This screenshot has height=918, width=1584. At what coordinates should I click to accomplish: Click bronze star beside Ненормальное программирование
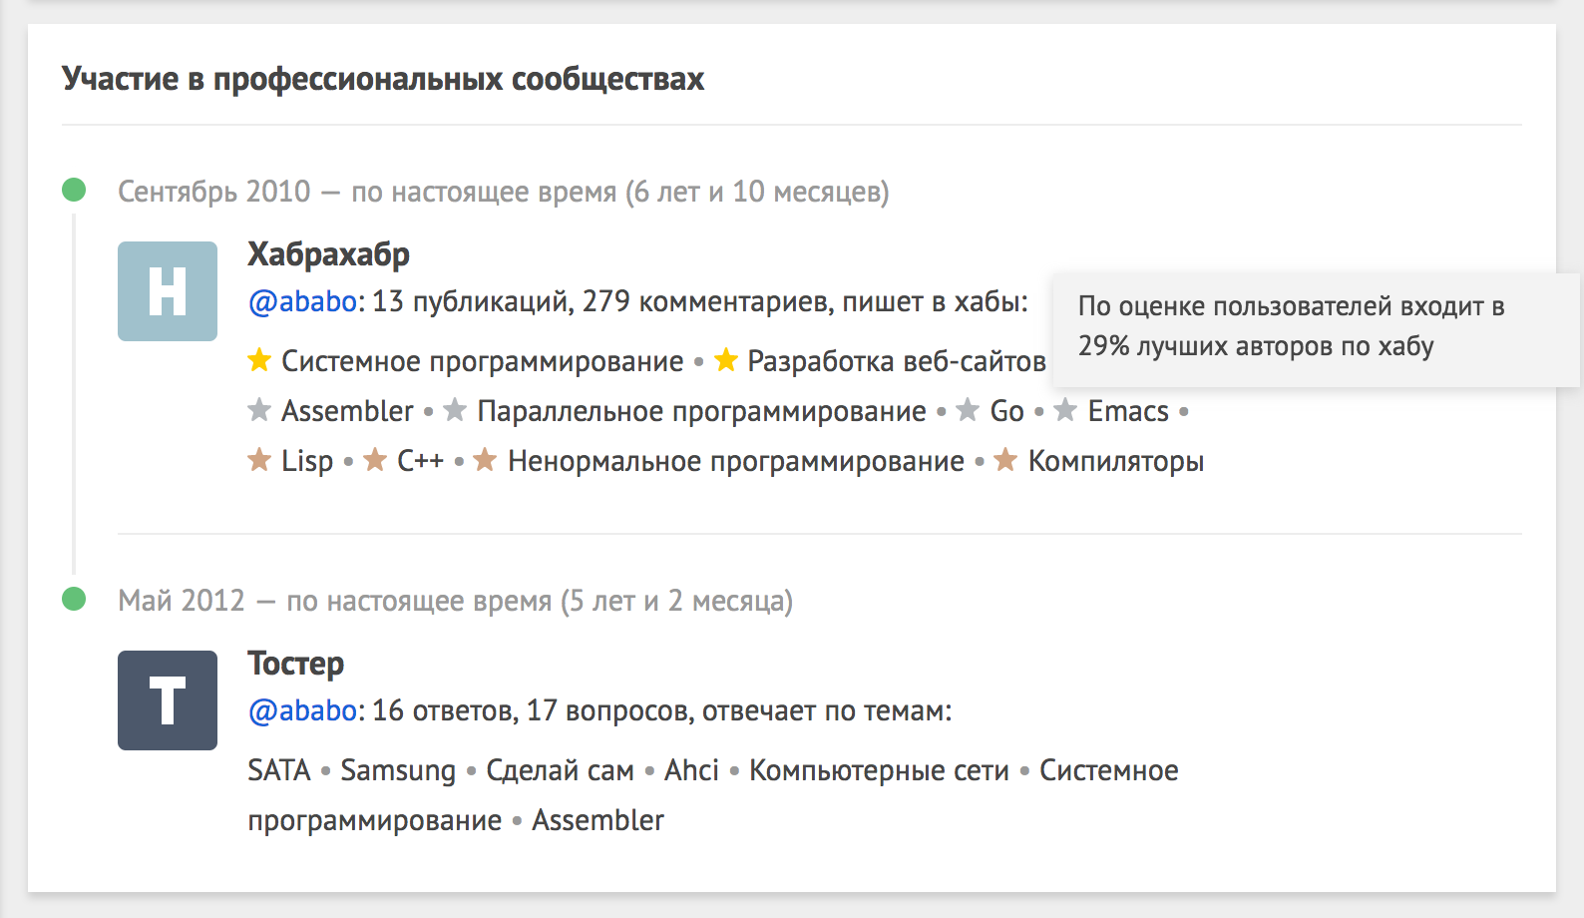[x=485, y=460]
